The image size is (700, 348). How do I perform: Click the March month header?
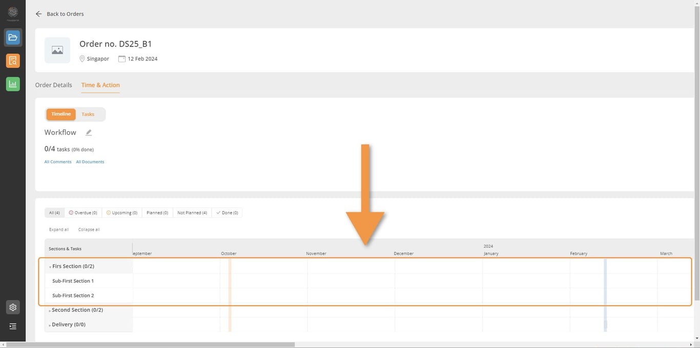(x=666, y=253)
